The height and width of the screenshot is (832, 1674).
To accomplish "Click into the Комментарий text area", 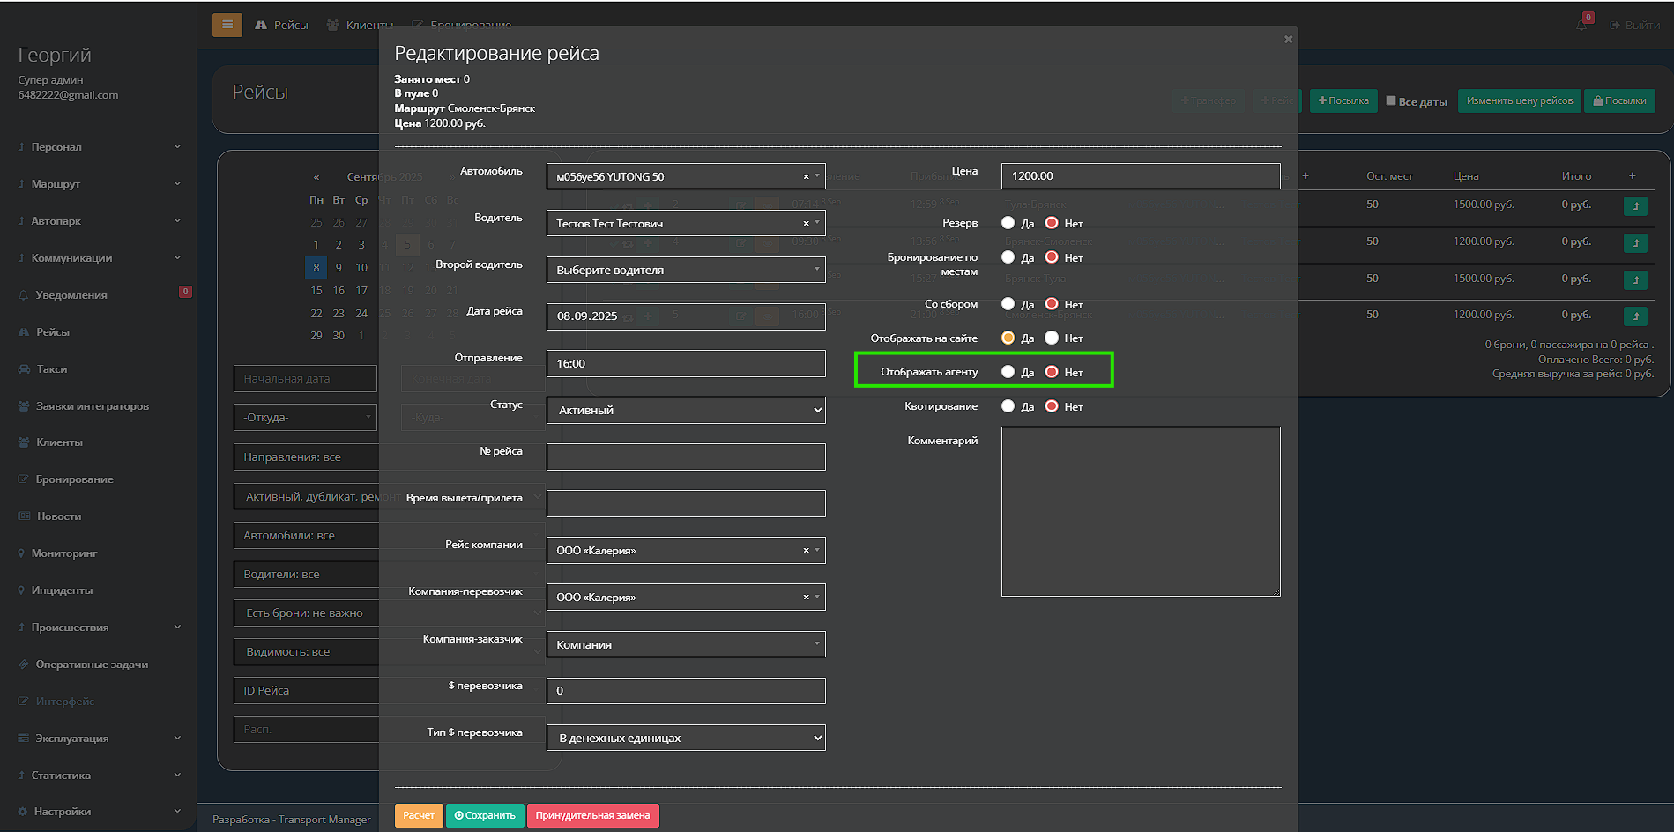I will (x=1140, y=511).
